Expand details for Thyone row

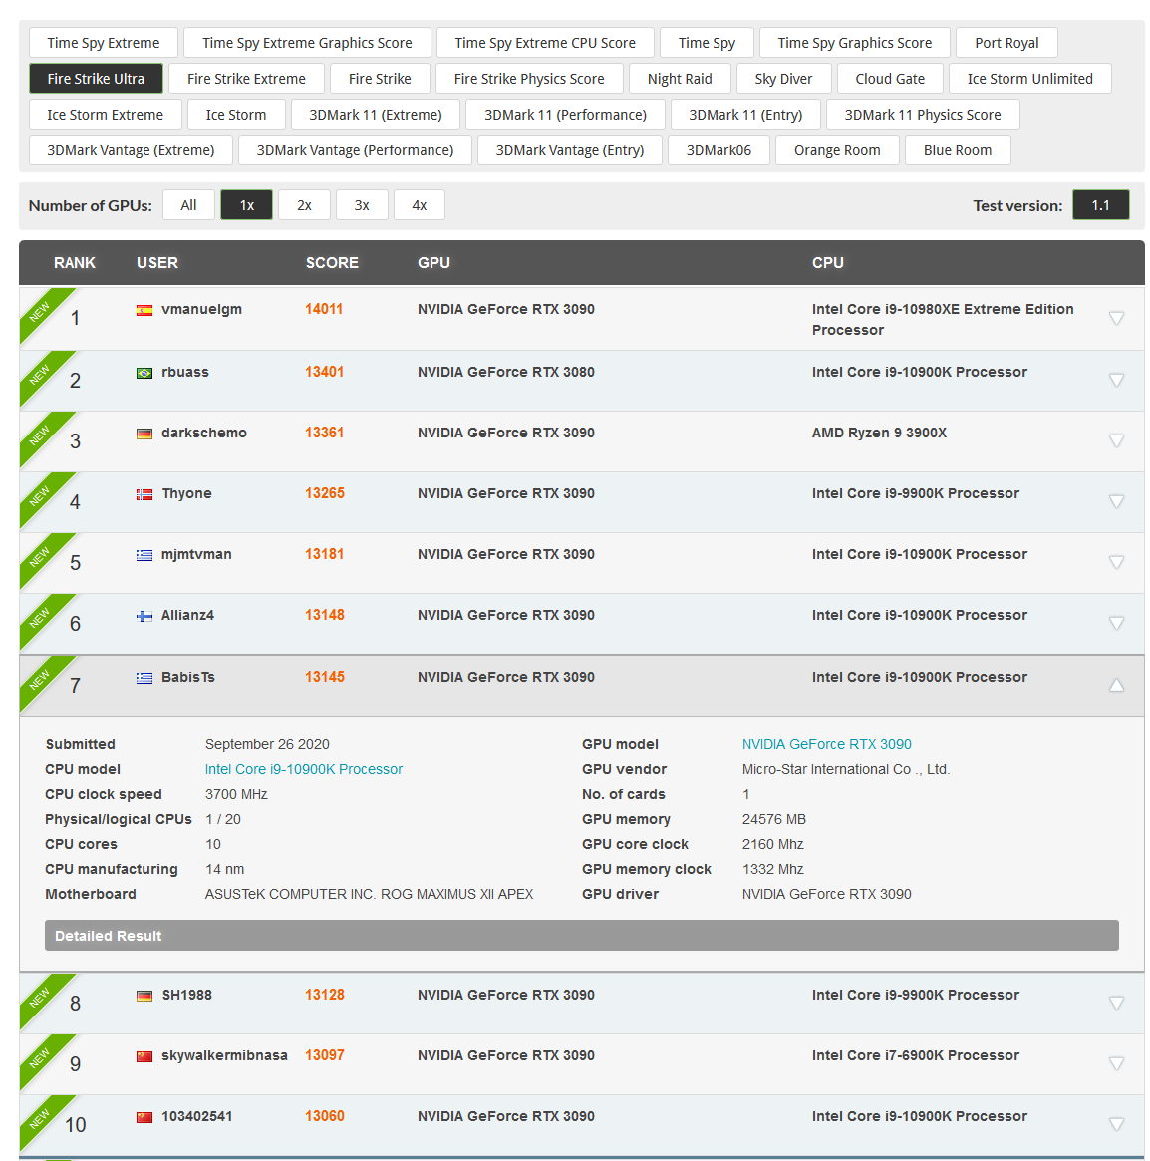1116,501
